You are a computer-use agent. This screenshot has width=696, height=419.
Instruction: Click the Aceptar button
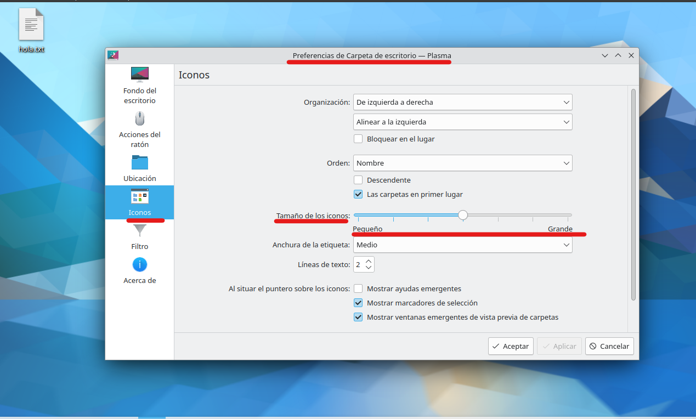[x=510, y=346]
